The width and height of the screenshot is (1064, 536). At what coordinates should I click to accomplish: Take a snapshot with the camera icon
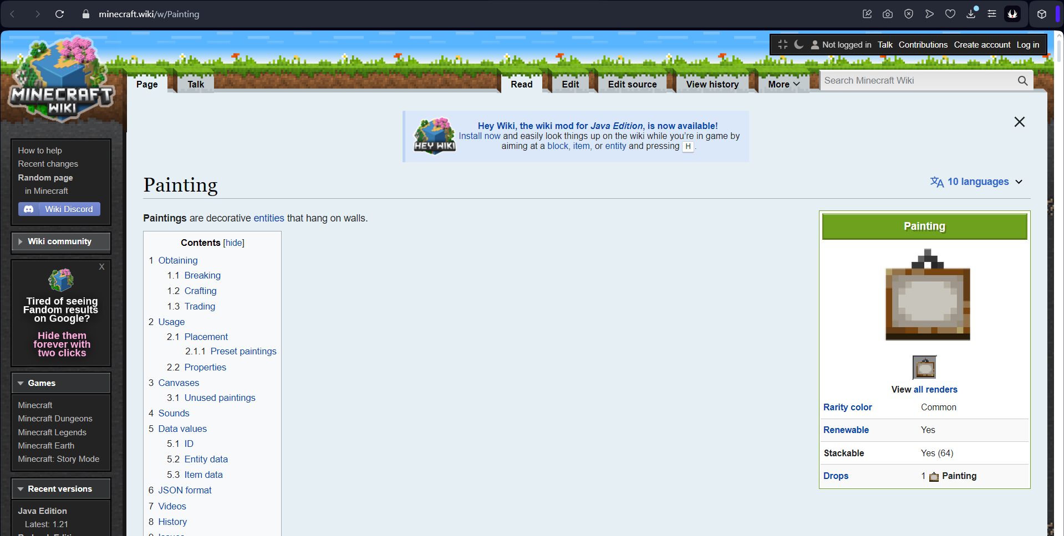888,14
